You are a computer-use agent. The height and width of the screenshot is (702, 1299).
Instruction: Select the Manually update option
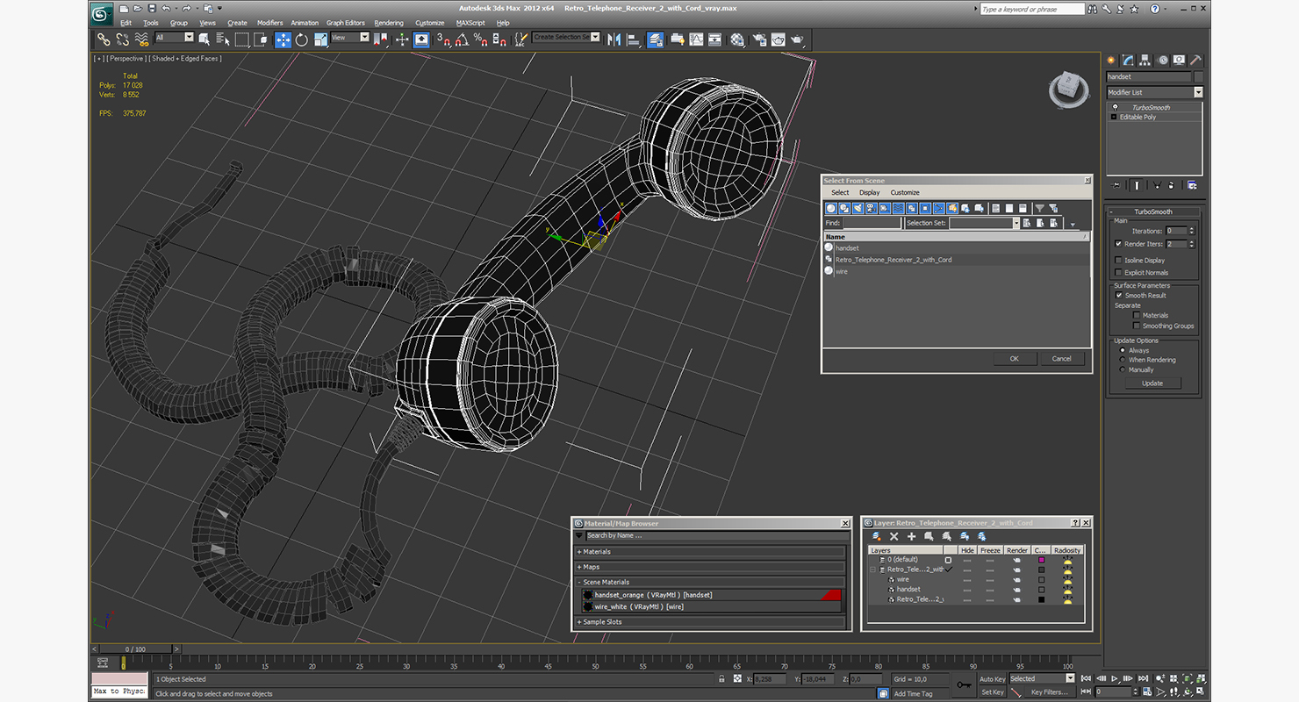coord(1122,369)
